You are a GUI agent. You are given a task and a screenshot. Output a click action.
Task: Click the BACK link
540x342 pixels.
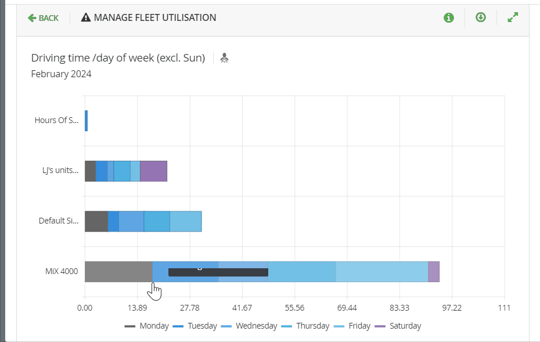click(x=43, y=18)
